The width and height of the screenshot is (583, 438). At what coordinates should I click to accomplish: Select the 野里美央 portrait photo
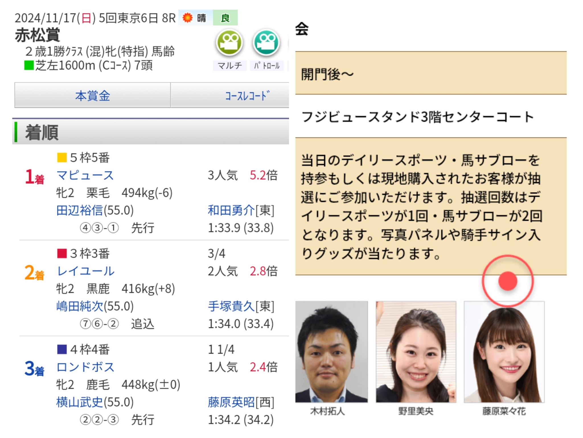[x=416, y=352]
